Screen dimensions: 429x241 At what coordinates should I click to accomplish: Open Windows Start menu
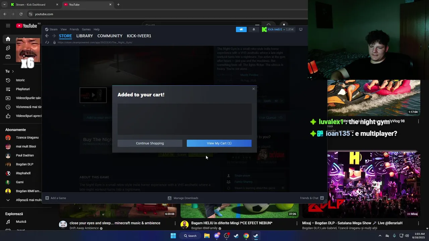pyautogui.click(x=173, y=236)
